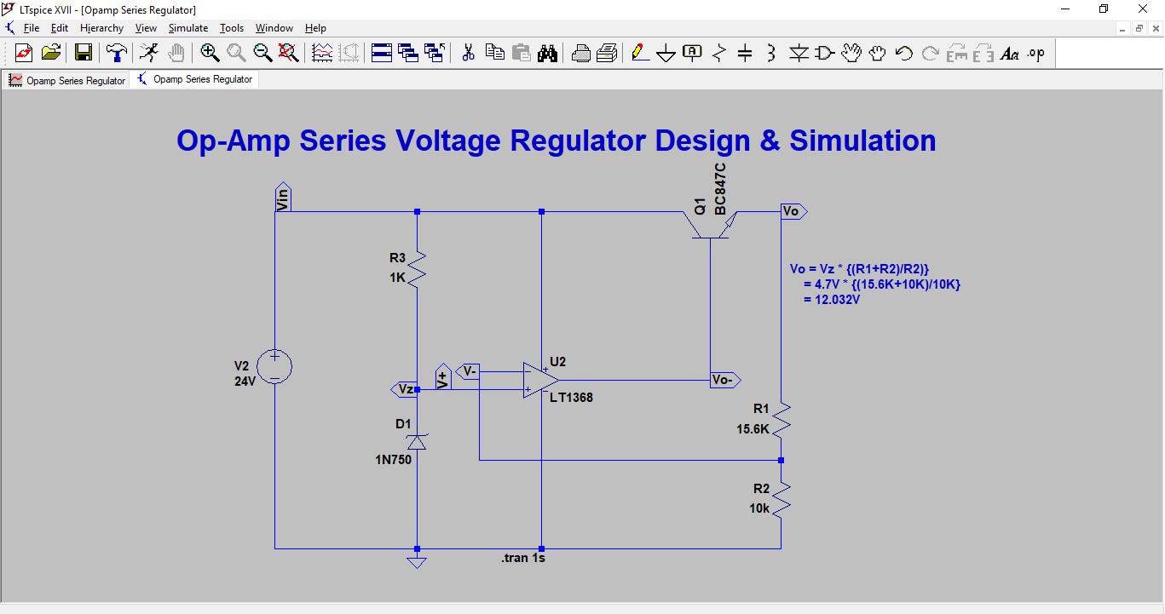Click the Undo arrow
The height and width of the screenshot is (614, 1165).
point(903,53)
